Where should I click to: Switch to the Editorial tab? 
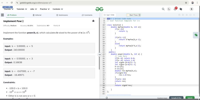click(37, 15)
